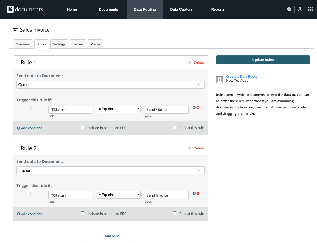The image size is (317, 243).
Task: Click the red minus icon in Rule 1
Action: pos(198,107)
